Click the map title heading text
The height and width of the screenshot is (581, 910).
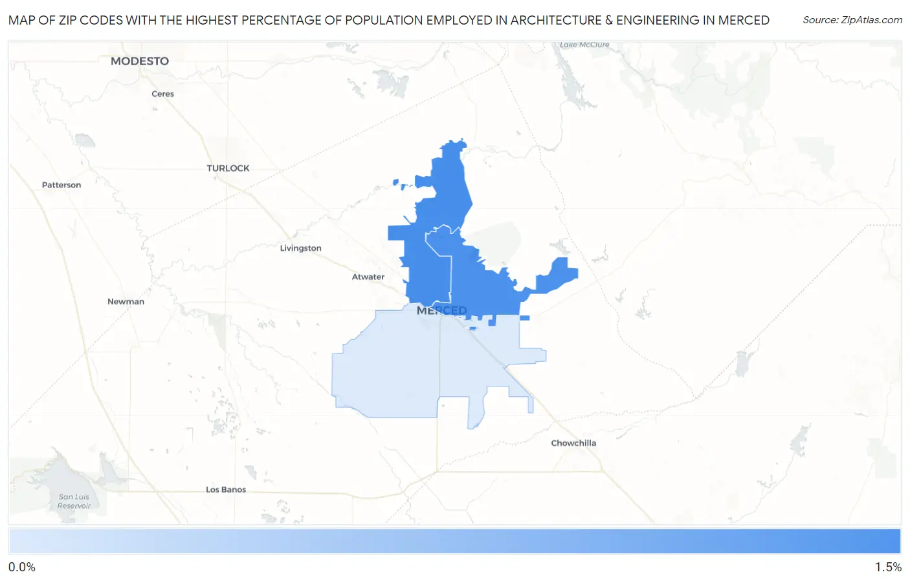[389, 20]
